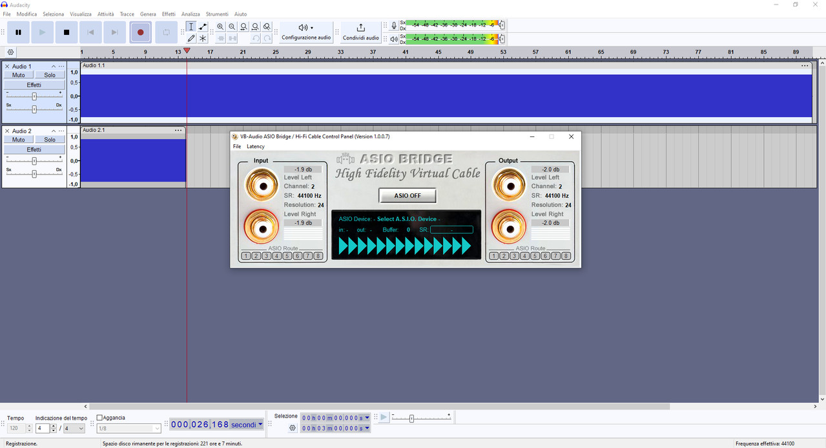826x448 pixels.
Task: Open selection start time format dropdown
Action: pyautogui.click(x=367, y=418)
